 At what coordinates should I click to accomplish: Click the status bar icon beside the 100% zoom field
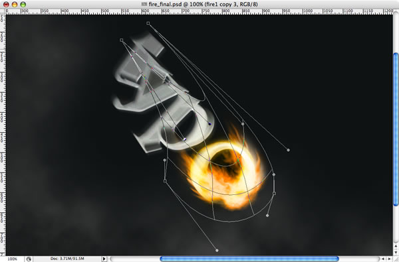29,259
